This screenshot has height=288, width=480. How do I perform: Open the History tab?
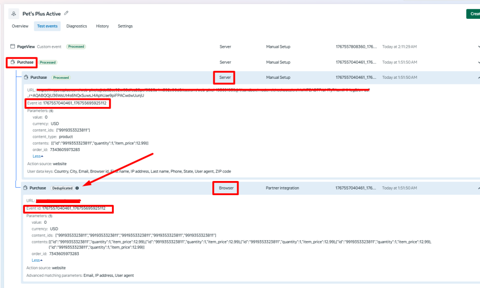coord(102,26)
